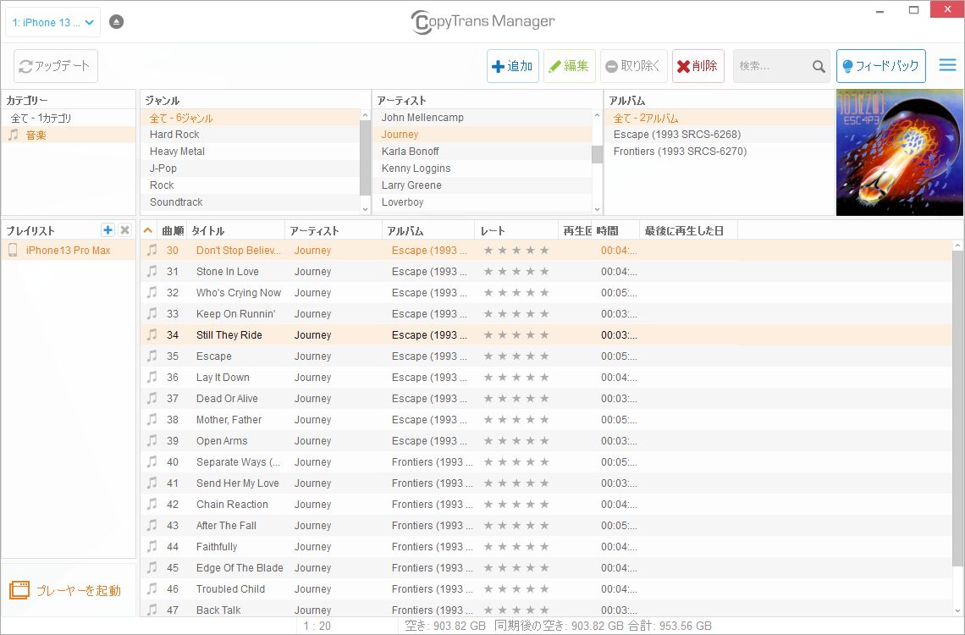Click the search magnifier icon

click(818, 65)
